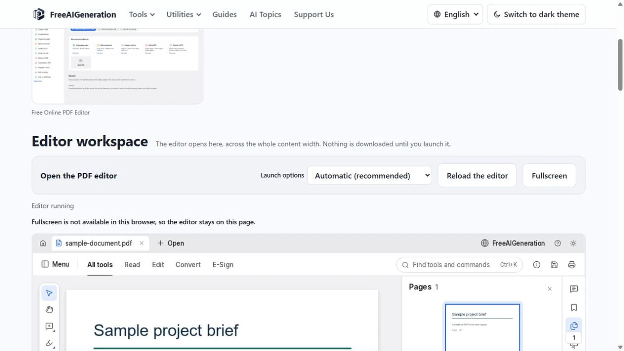Select the highlighter drawing tool

pos(49,343)
